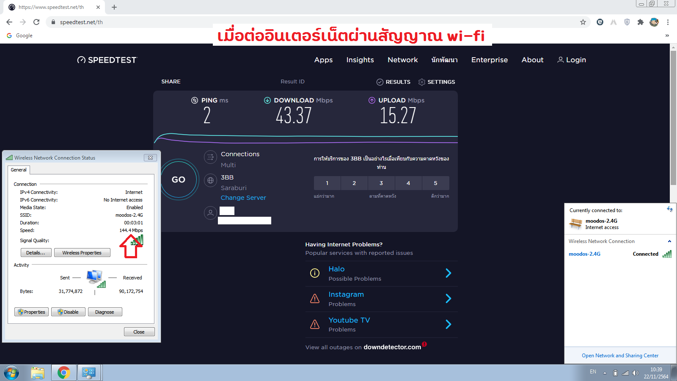Disable the wireless connection
This screenshot has height=381, width=677.
click(68, 312)
